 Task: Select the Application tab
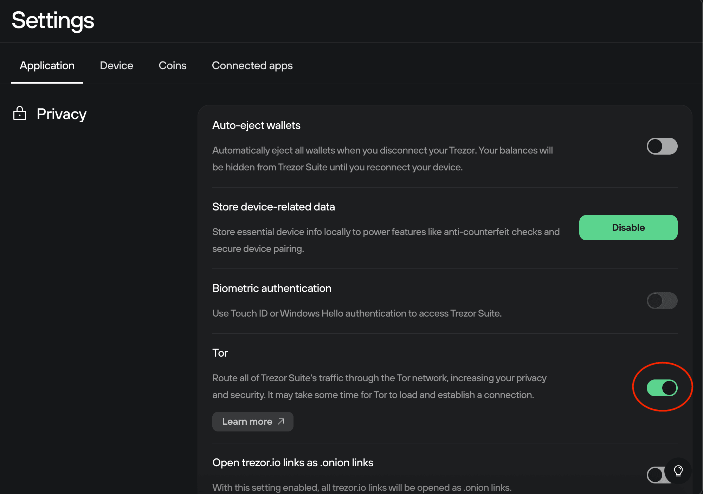47,65
